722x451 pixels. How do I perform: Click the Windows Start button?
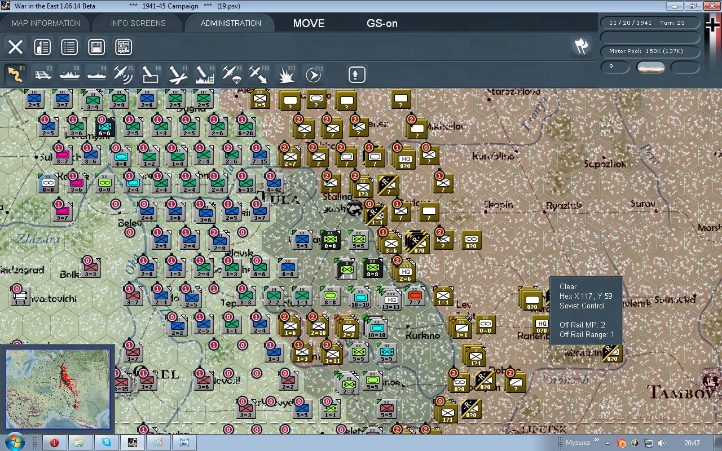[14, 442]
